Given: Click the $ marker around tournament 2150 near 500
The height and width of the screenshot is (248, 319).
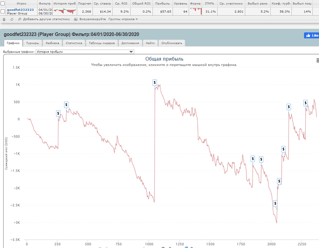Looking at the screenshot, I should pos(288,107).
